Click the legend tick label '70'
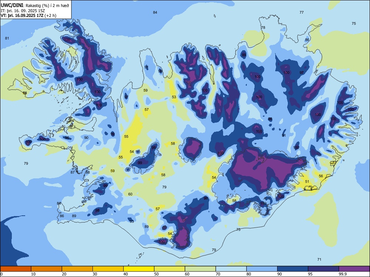This screenshot has height=277, width=370. pyautogui.click(x=218, y=274)
